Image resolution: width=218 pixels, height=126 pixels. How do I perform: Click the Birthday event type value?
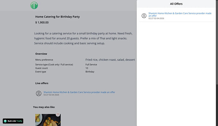click(90, 72)
